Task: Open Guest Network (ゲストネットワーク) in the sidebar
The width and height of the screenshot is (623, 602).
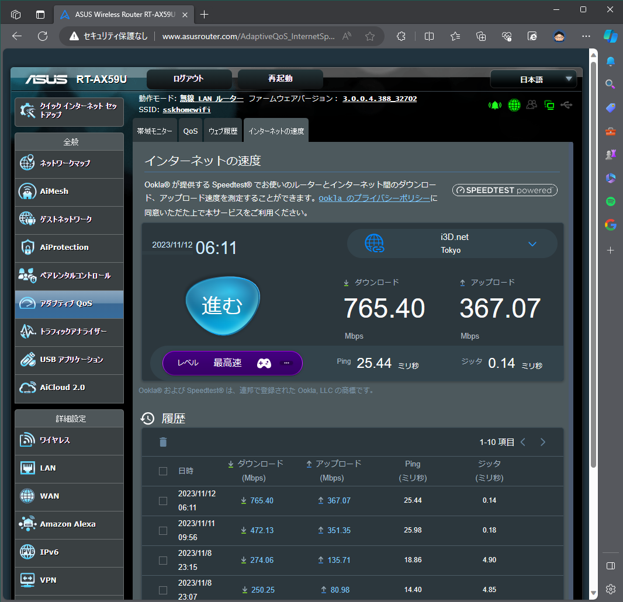Action: pos(69,220)
